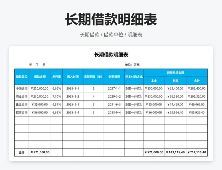
Task: Click the 本金 sub-header
Action: (154, 81)
